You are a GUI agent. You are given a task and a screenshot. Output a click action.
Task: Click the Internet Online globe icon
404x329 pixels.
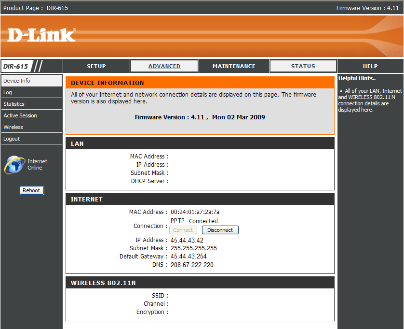pyautogui.click(x=14, y=165)
